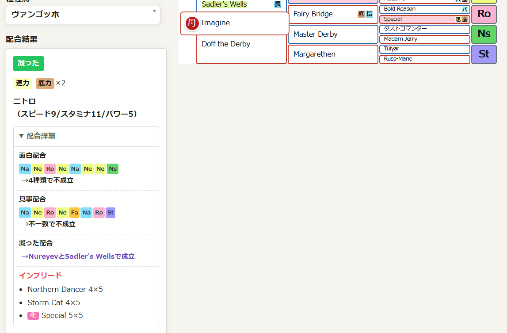
Task: Click the yellow 速力 badge
Action: click(23, 83)
